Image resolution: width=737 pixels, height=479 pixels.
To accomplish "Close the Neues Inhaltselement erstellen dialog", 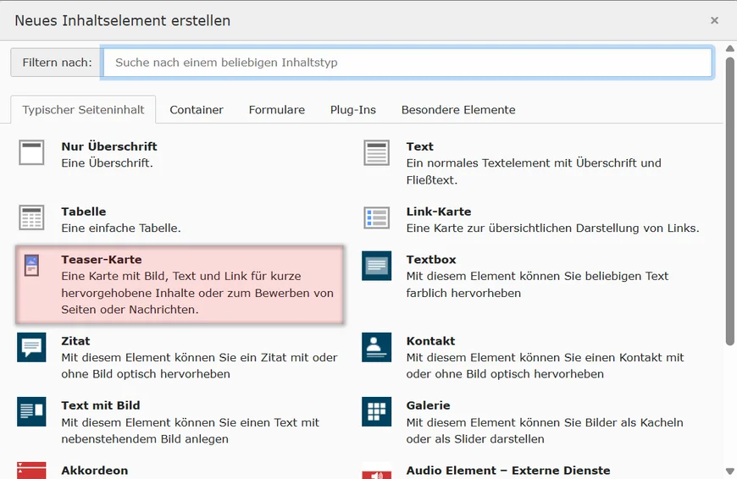I will (x=714, y=20).
